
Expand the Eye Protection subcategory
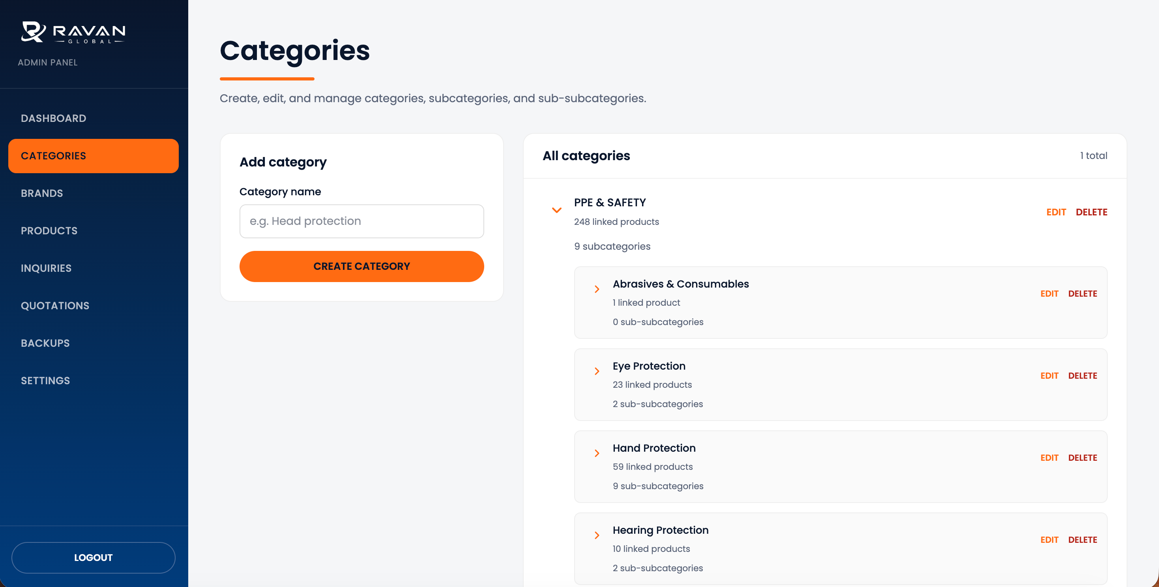[597, 371]
